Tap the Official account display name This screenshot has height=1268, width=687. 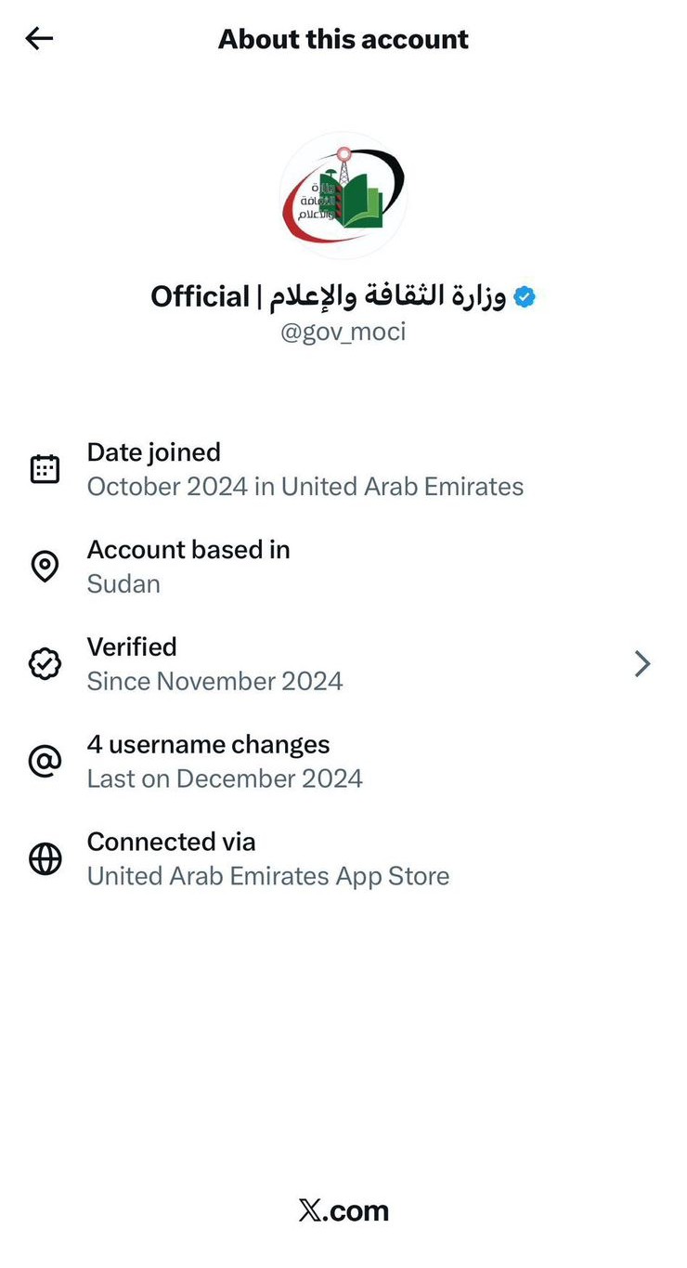point(328,296)
